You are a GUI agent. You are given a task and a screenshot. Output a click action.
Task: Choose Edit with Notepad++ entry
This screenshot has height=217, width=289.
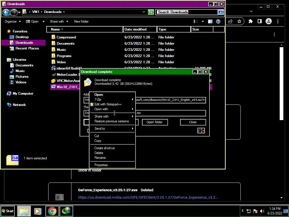pyautogui.click(x=112, y=104)
